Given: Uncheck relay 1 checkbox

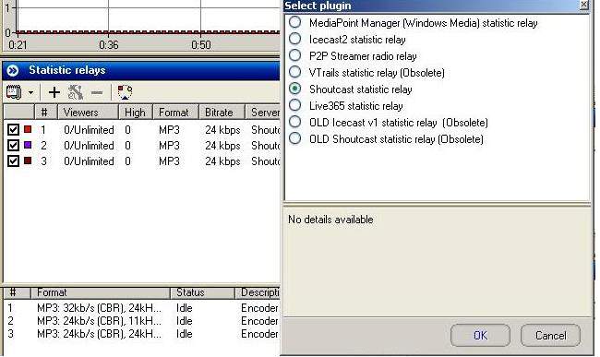Looking at the screenshot, I should click(x=13, y=130).
